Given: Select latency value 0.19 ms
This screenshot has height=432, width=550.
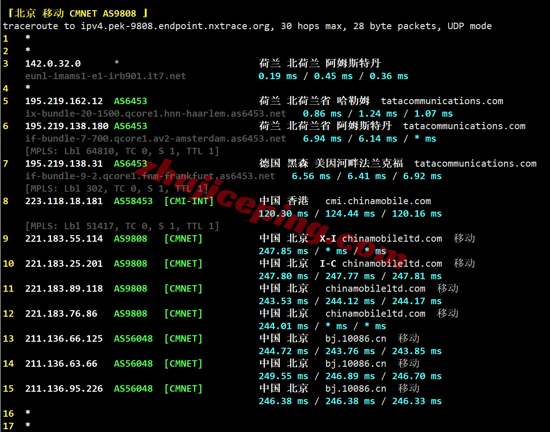Looking at the screenshot, I should tap(278, 76).
